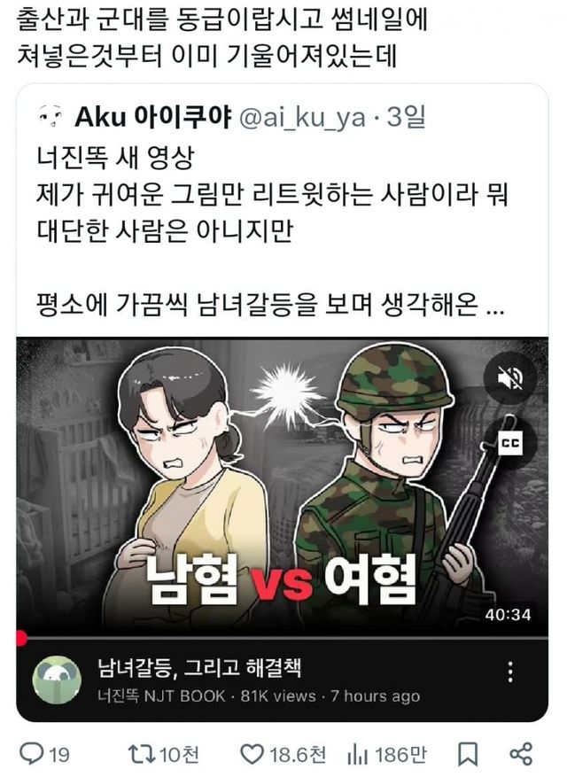
Task: Open 너진똑 NJT BOOK channel name
Action: (161, 695)
